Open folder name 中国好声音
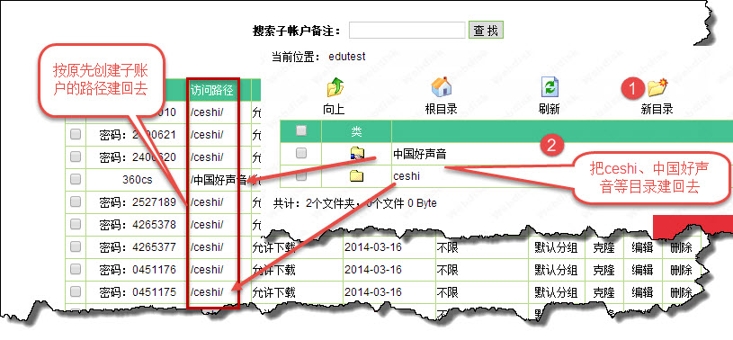This screenshot has height=340, width=733. pos(419,154)
